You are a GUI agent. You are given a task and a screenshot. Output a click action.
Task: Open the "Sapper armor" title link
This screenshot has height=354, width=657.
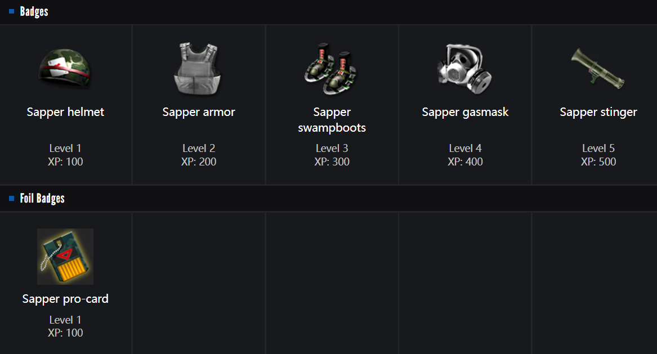click(x=199, y=112)
